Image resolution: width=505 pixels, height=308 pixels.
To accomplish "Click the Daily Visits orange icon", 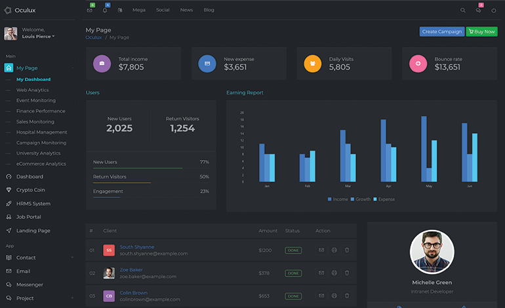I will [312, 64].
